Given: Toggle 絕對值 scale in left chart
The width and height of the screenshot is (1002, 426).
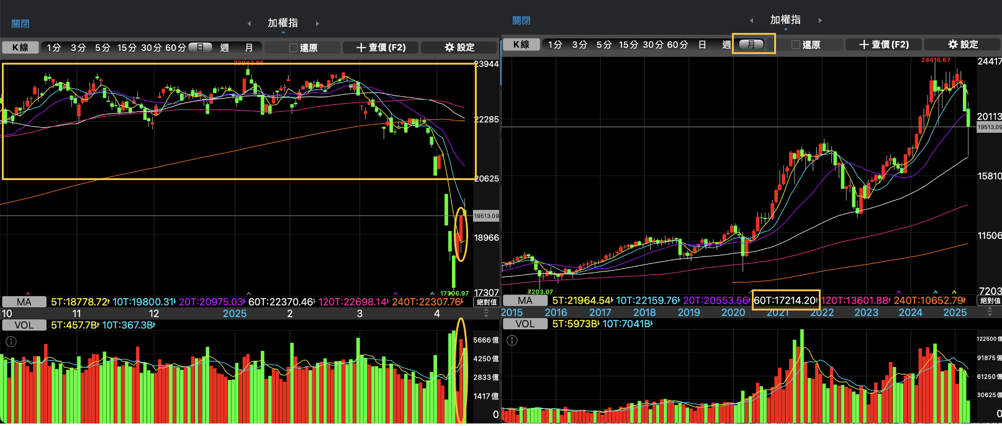Looking at the screenshot, I should pyautogui.click(x=486, y=302).
